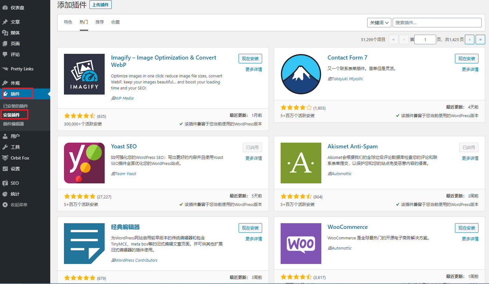
Task: Open the Imagify plugin title link
Action: click(x=164, y=61)
